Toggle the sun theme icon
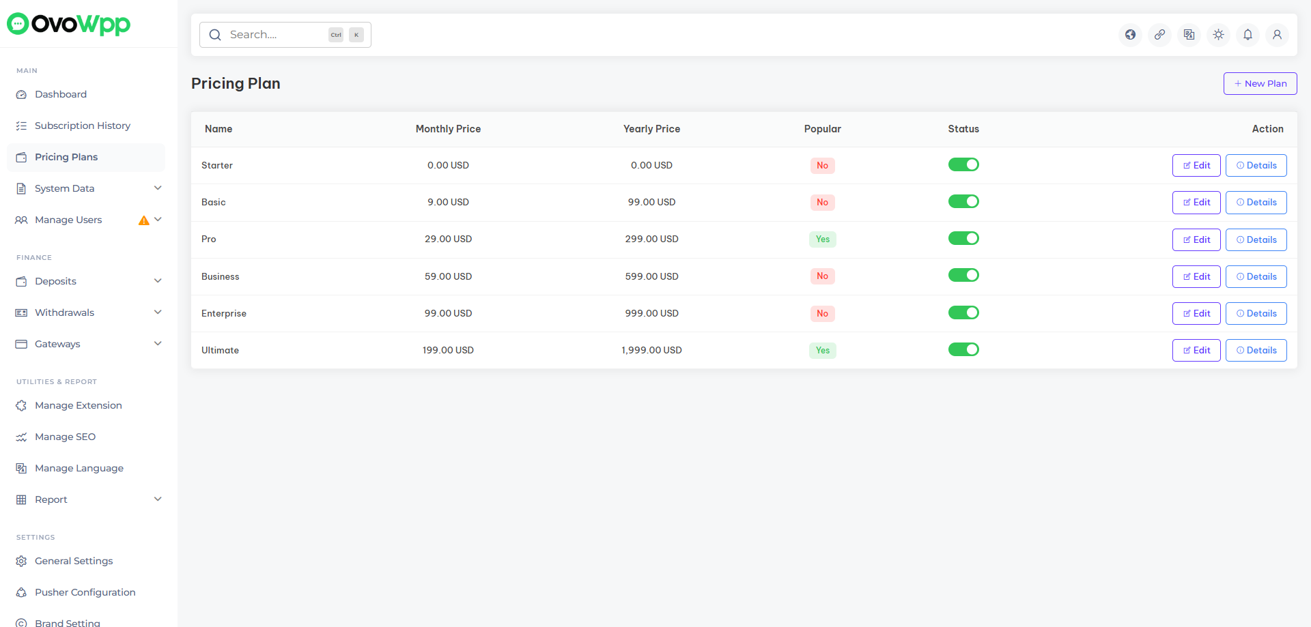Image resolution: width=1311 pixels, height=627 pixels. click(1219, 35)
